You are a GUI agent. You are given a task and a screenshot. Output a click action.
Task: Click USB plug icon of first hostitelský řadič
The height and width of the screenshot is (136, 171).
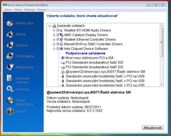point(63,76)
